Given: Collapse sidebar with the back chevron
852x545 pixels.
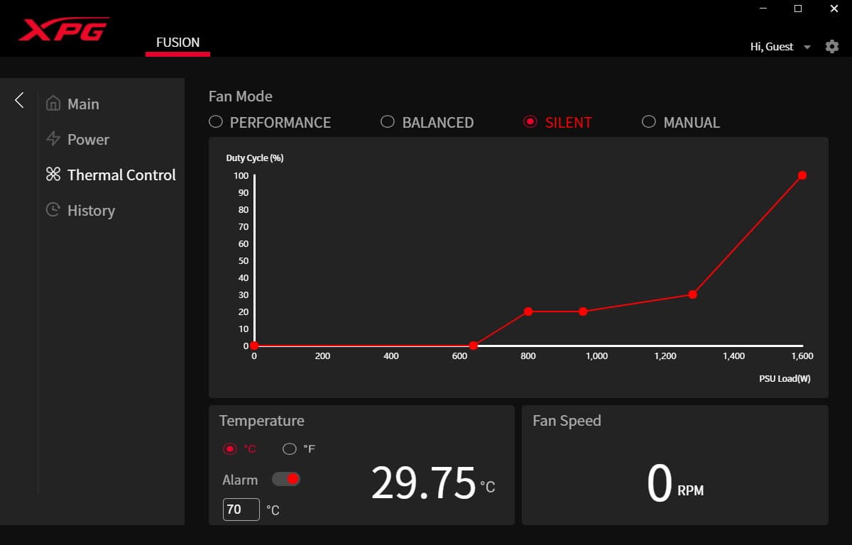Looking at the screenshot, I should [19, 100].
